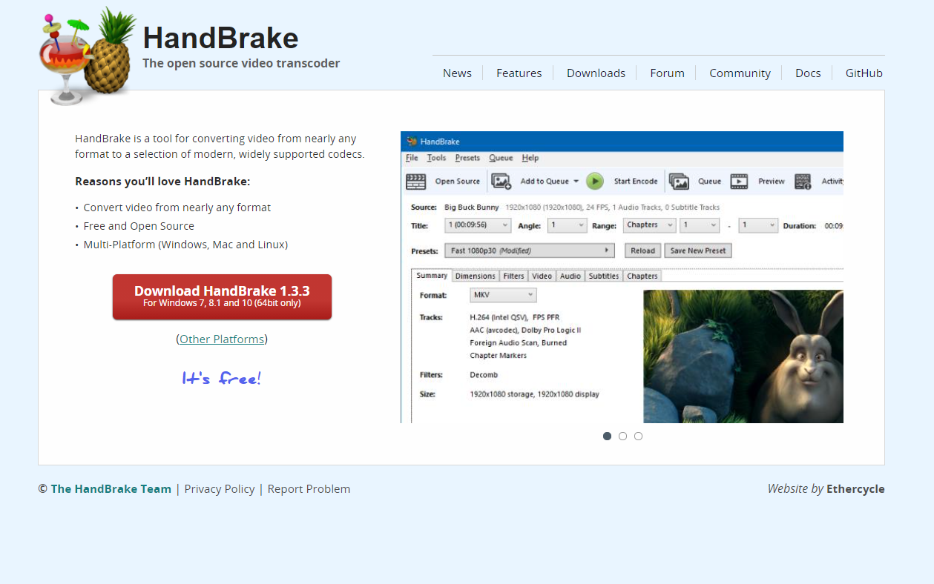This screenshot has height=584, width=934.
Task: Switch to the Chapters tab
Action: tap(642, 276)
